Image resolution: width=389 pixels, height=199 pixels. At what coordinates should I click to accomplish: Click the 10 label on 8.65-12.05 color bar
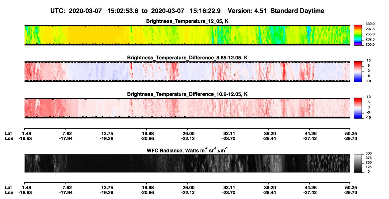click(369, 60)
